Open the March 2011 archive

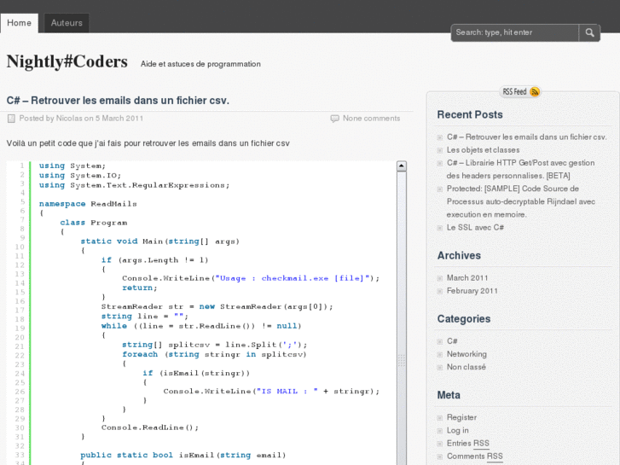(467, 278)
